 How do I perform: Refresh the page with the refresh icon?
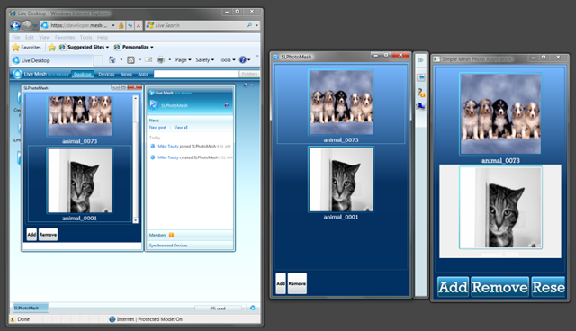130,25
